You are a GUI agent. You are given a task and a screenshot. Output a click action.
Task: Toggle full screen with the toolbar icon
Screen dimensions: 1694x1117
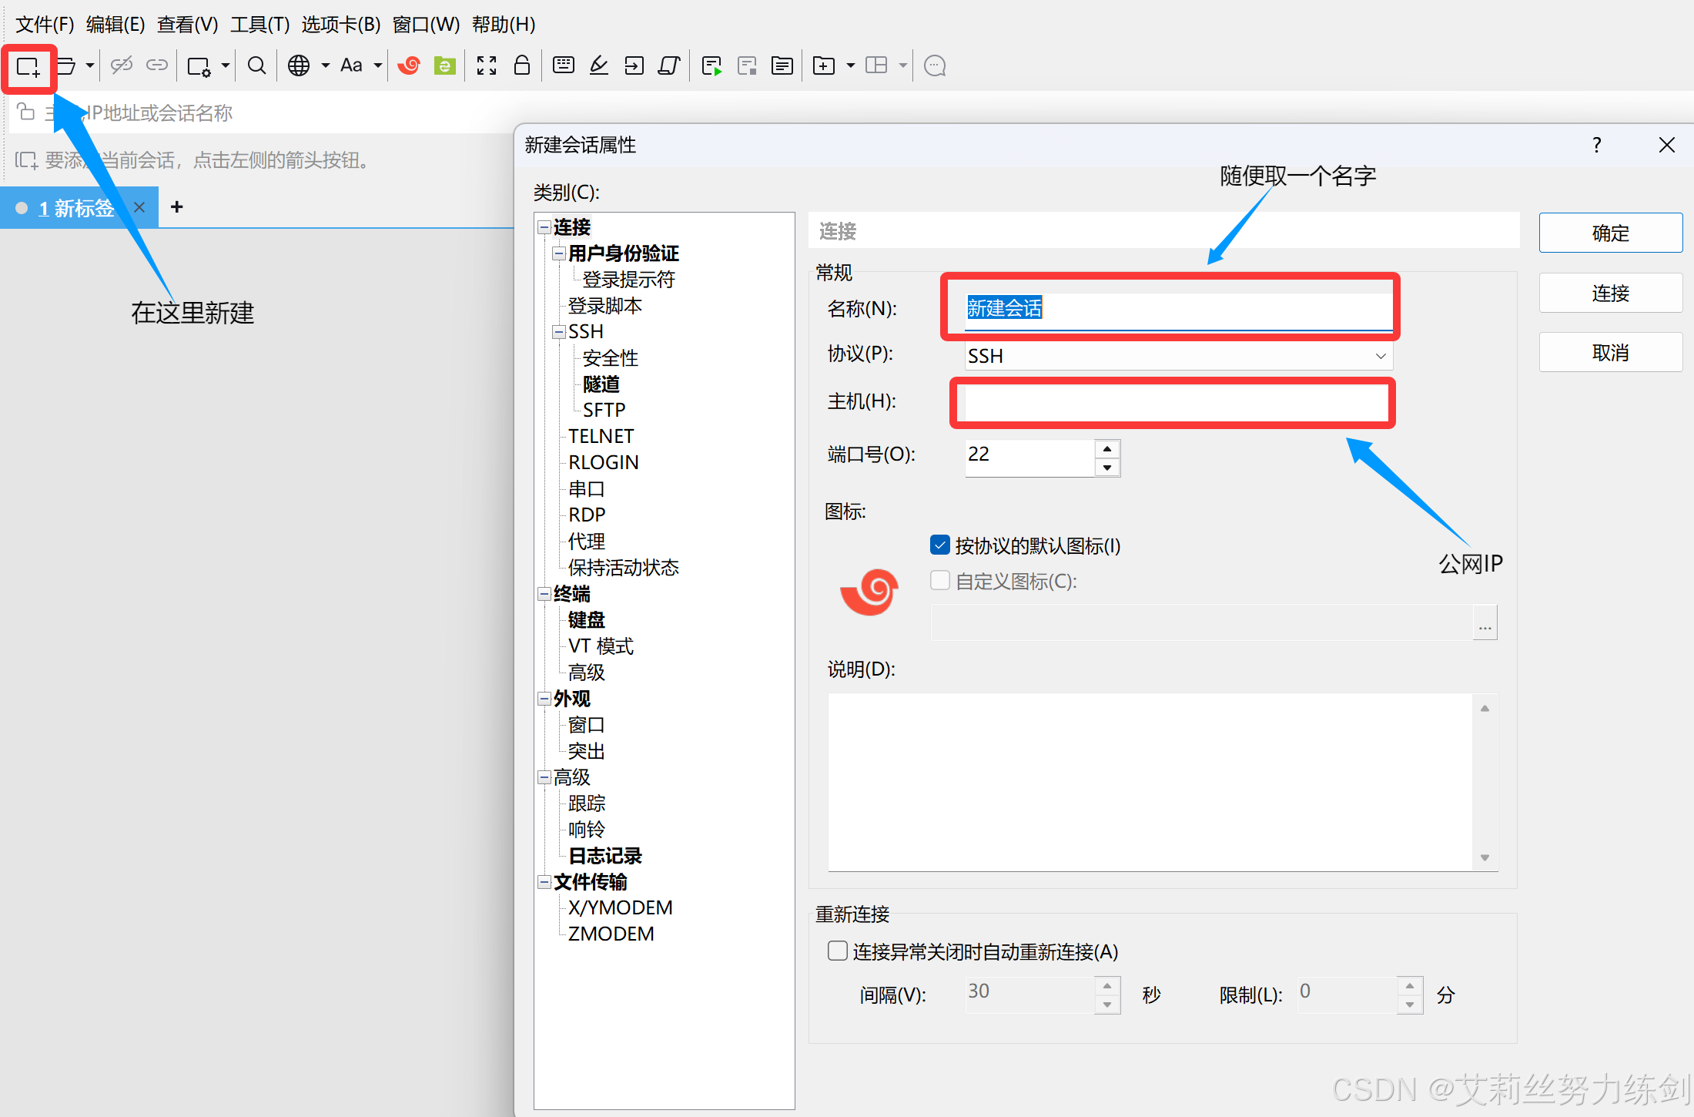[x=487, y=66]
